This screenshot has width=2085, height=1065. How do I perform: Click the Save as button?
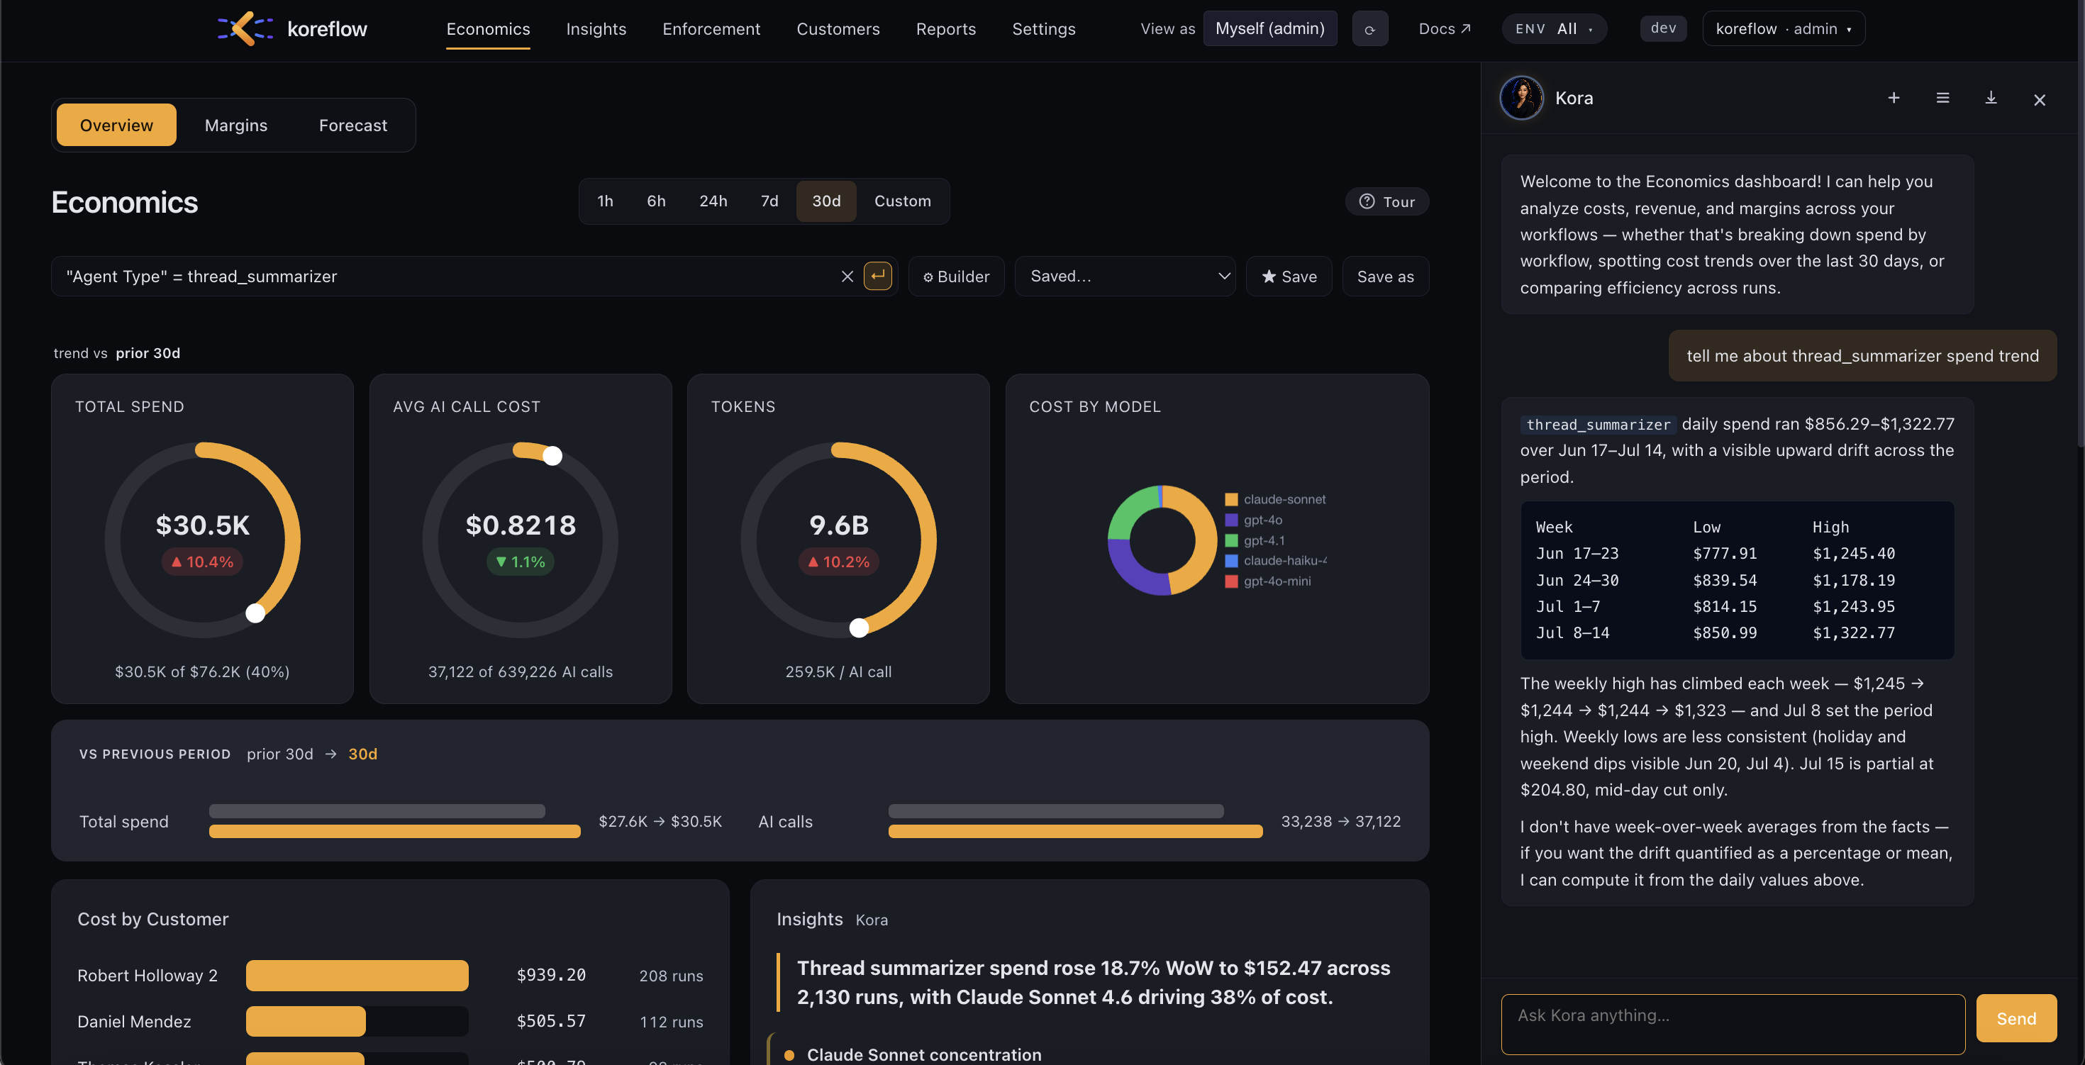[1385, 277]
